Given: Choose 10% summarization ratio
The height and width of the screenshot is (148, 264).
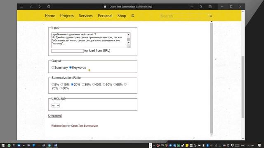Looking at the screenshot, I should pos(61,84).
